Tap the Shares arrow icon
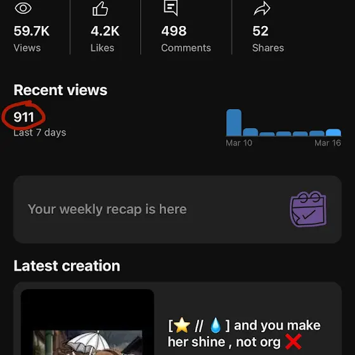Image resolution: width=355 pixels, height=355 pixels. click(262, 10)
